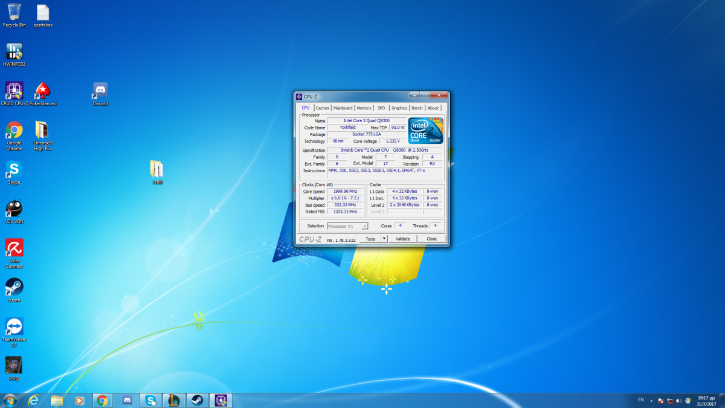The image size is (725, 408).
Task: Select the zipped folder in desktop middle
Action: [x=157, y=172]
